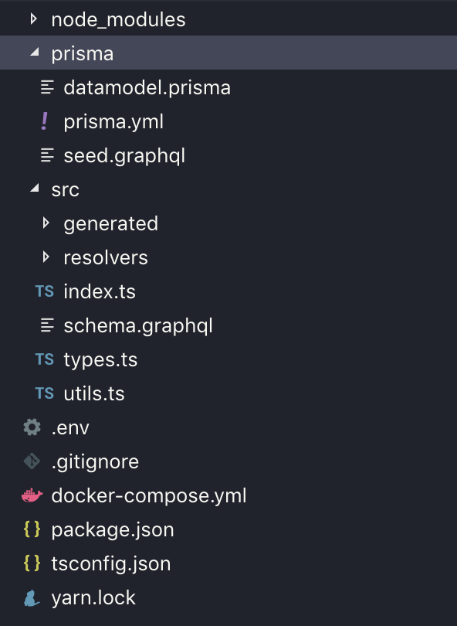Click the TypeScript icon beside index.ts
Screen dimensions: 457x626
click(x=45, y=291)
